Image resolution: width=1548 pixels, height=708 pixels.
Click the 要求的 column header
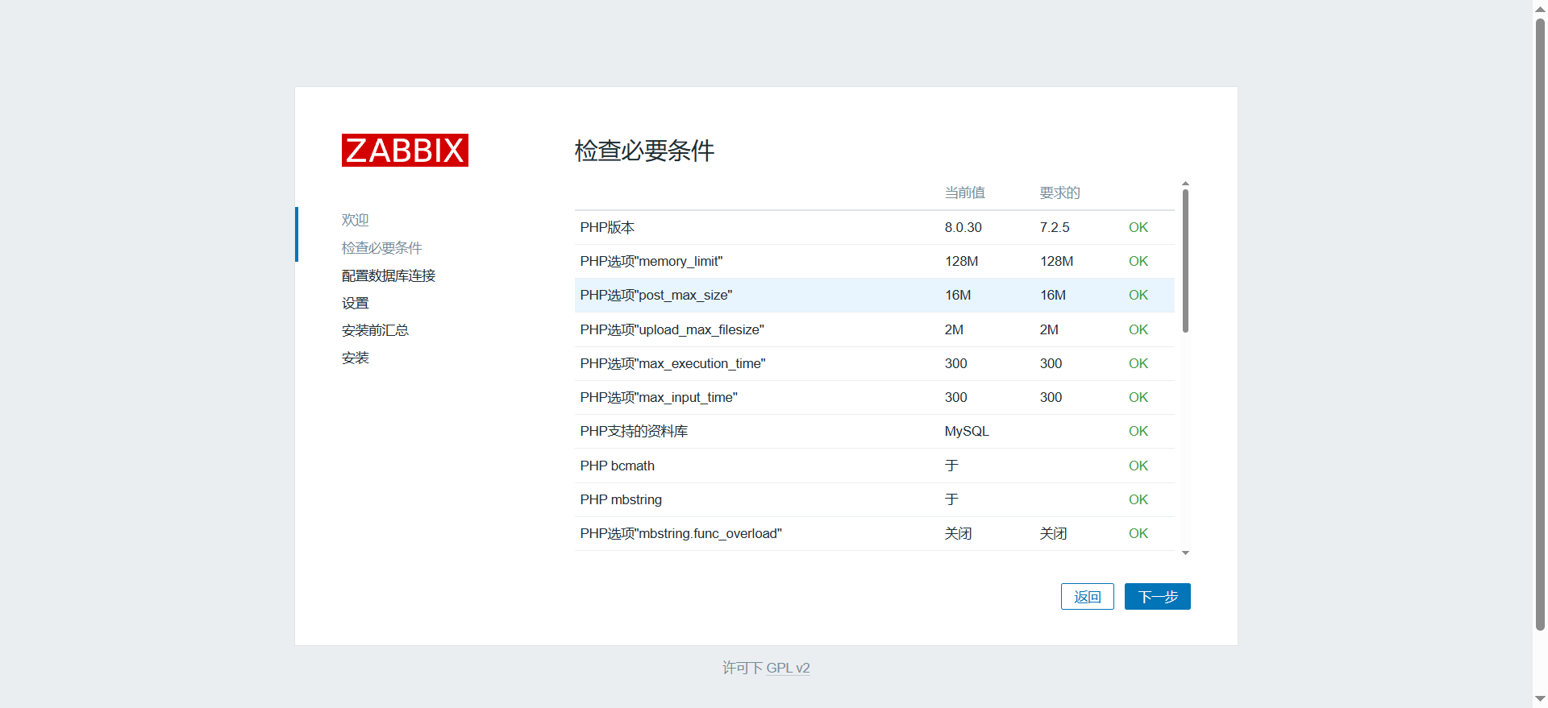[x=1059, y=193]
